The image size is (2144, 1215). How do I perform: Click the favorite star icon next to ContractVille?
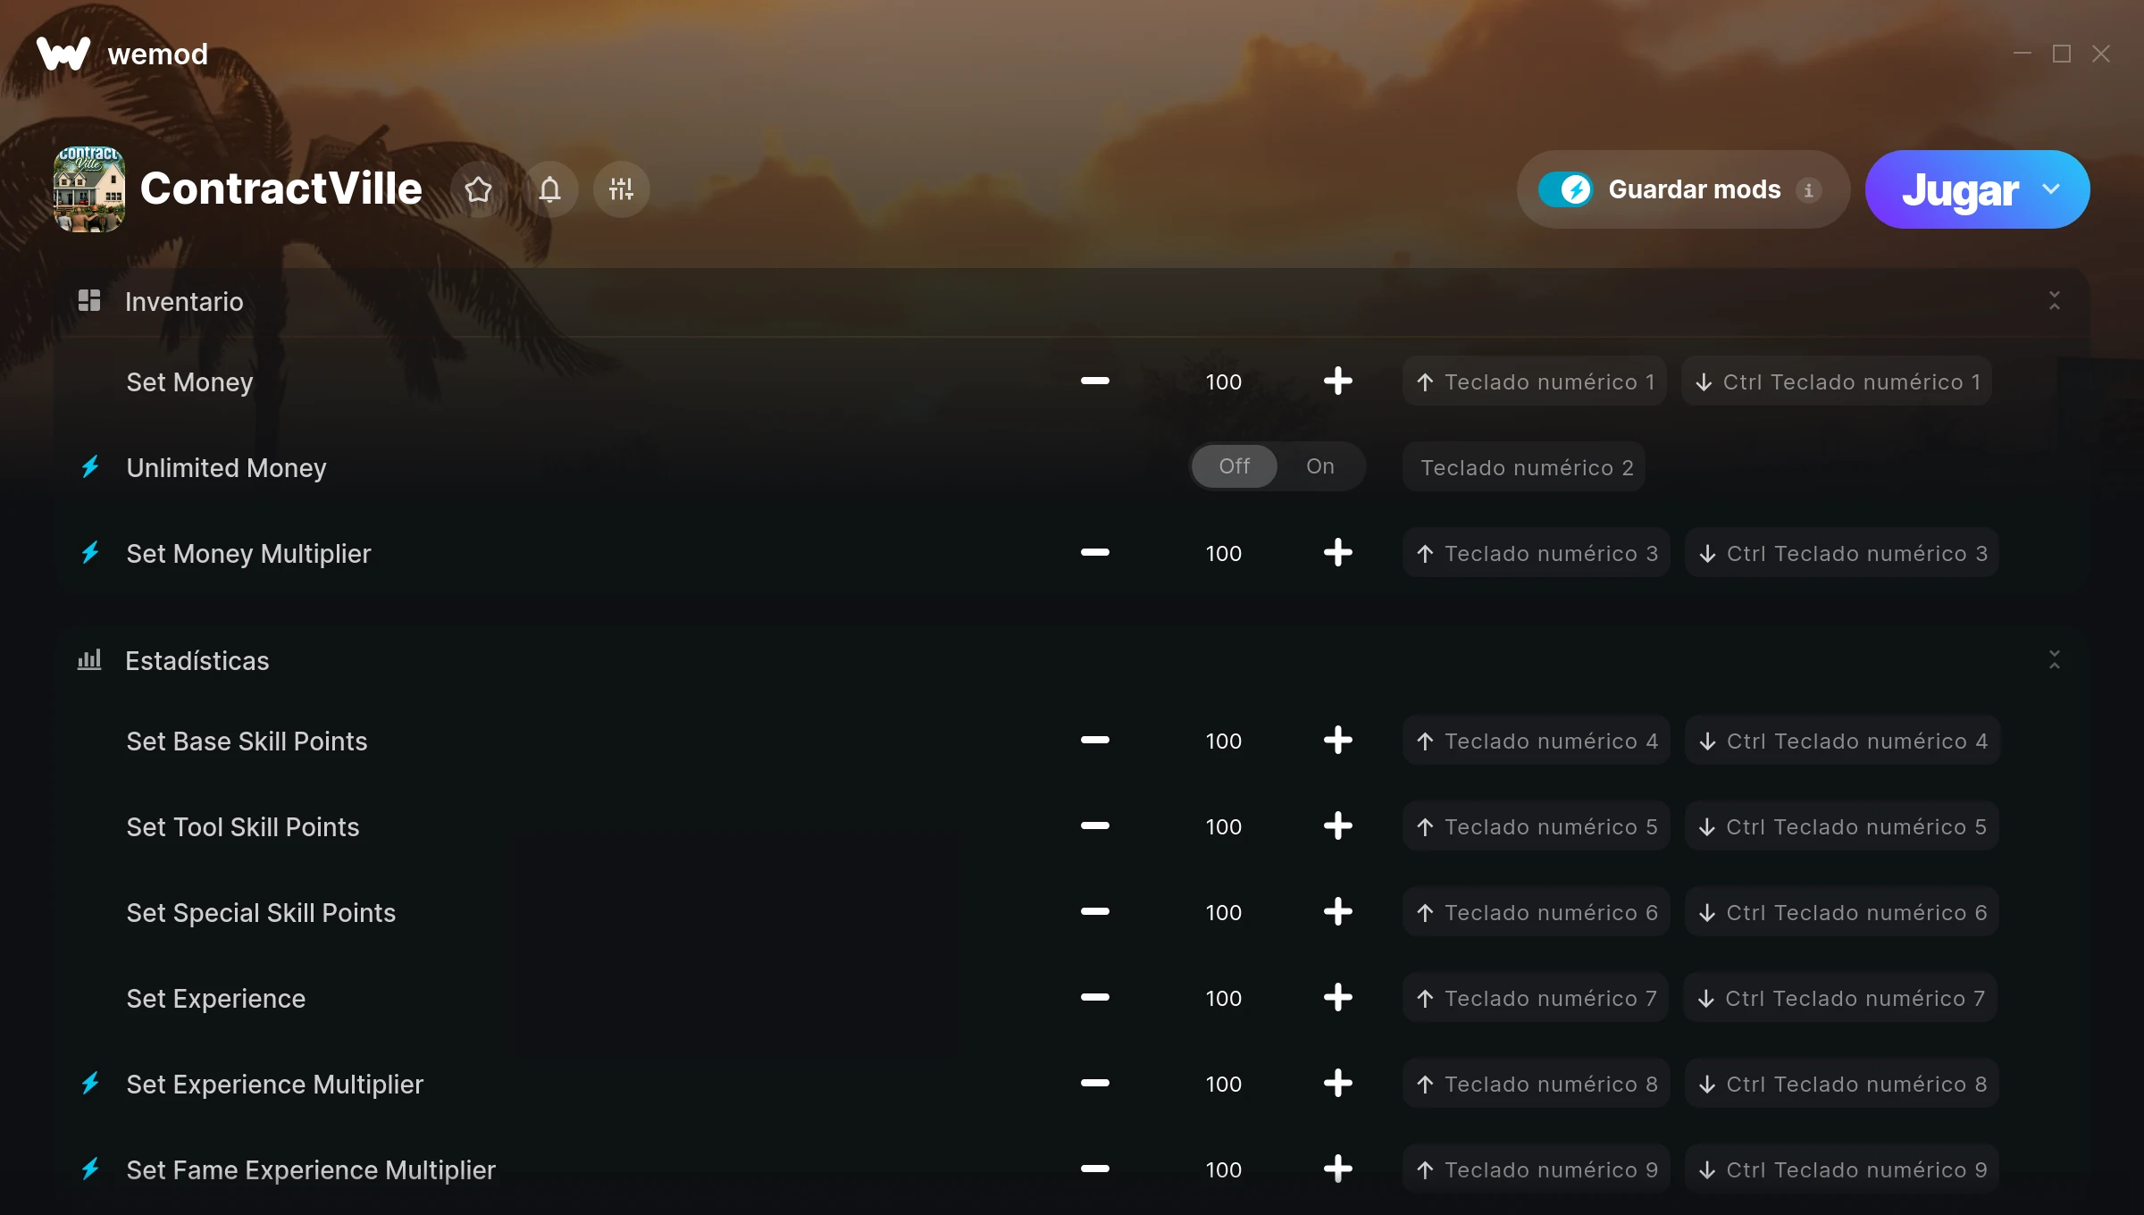click(x=479, y=189)
